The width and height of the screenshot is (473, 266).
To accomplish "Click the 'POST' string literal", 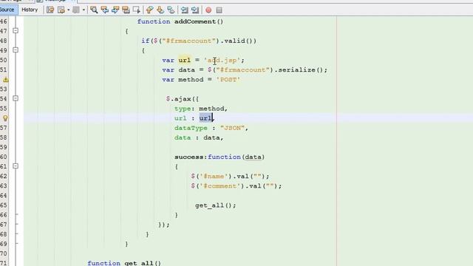I will [228, 80].
